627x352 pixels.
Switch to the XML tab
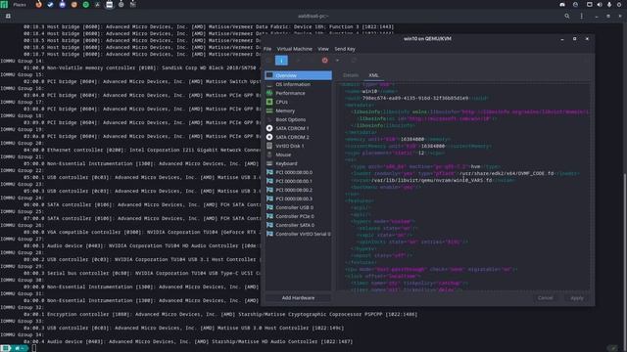click(x=373, y=75)
